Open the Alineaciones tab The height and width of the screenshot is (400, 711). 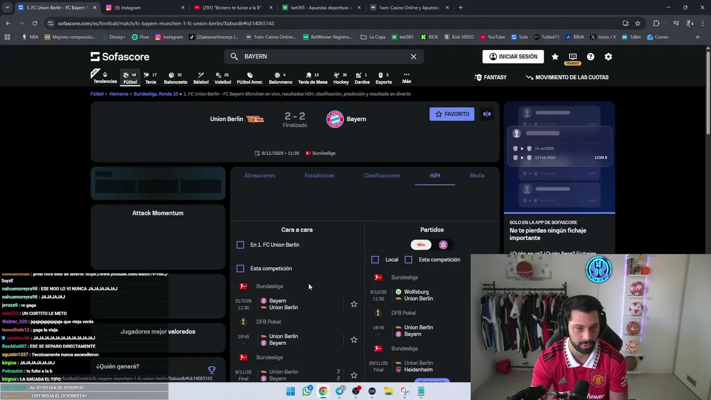(259, 176)
